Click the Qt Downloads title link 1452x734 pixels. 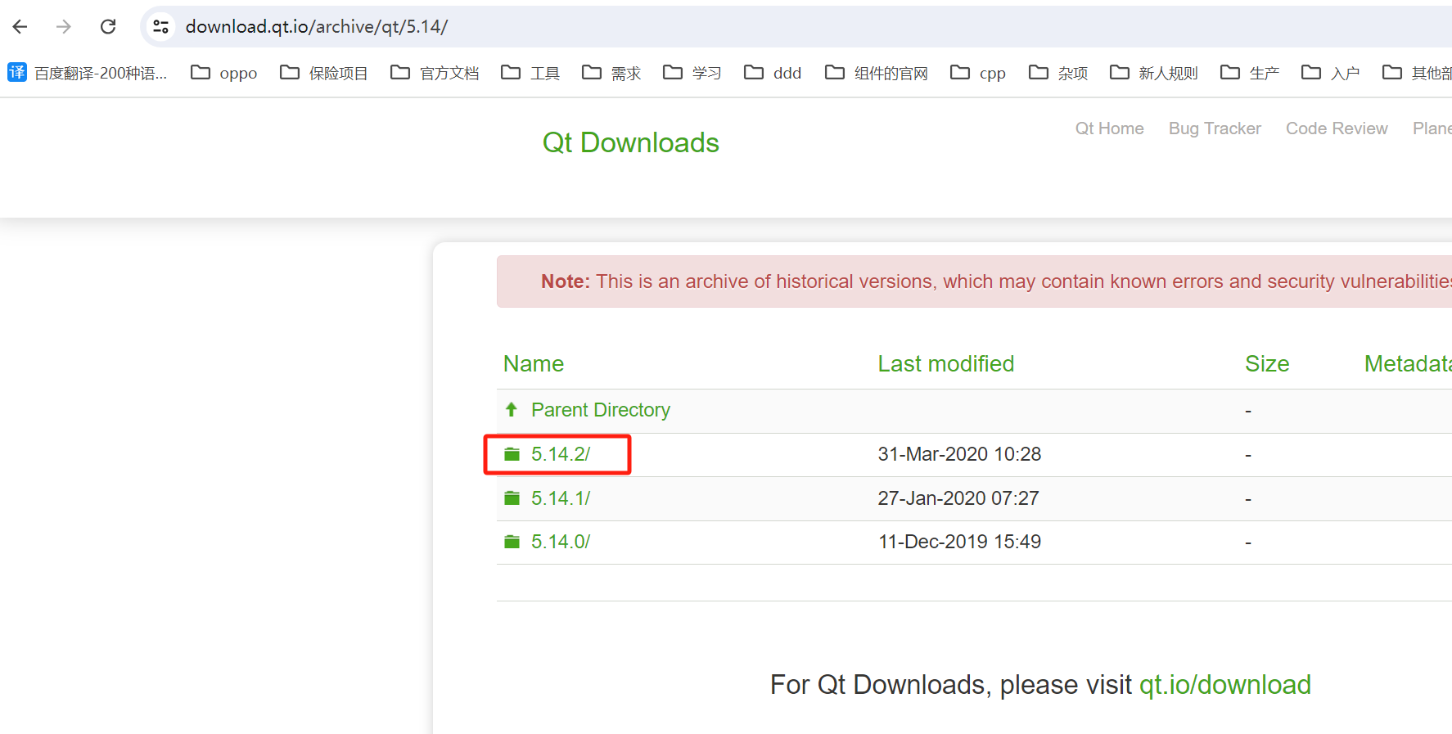coord(630,142)
